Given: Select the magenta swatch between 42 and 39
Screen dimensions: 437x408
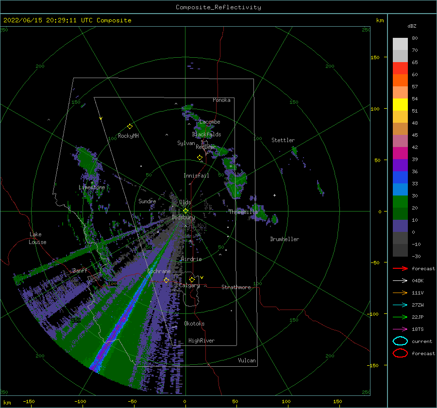Looking at the screenshot, I should point(400,153).
